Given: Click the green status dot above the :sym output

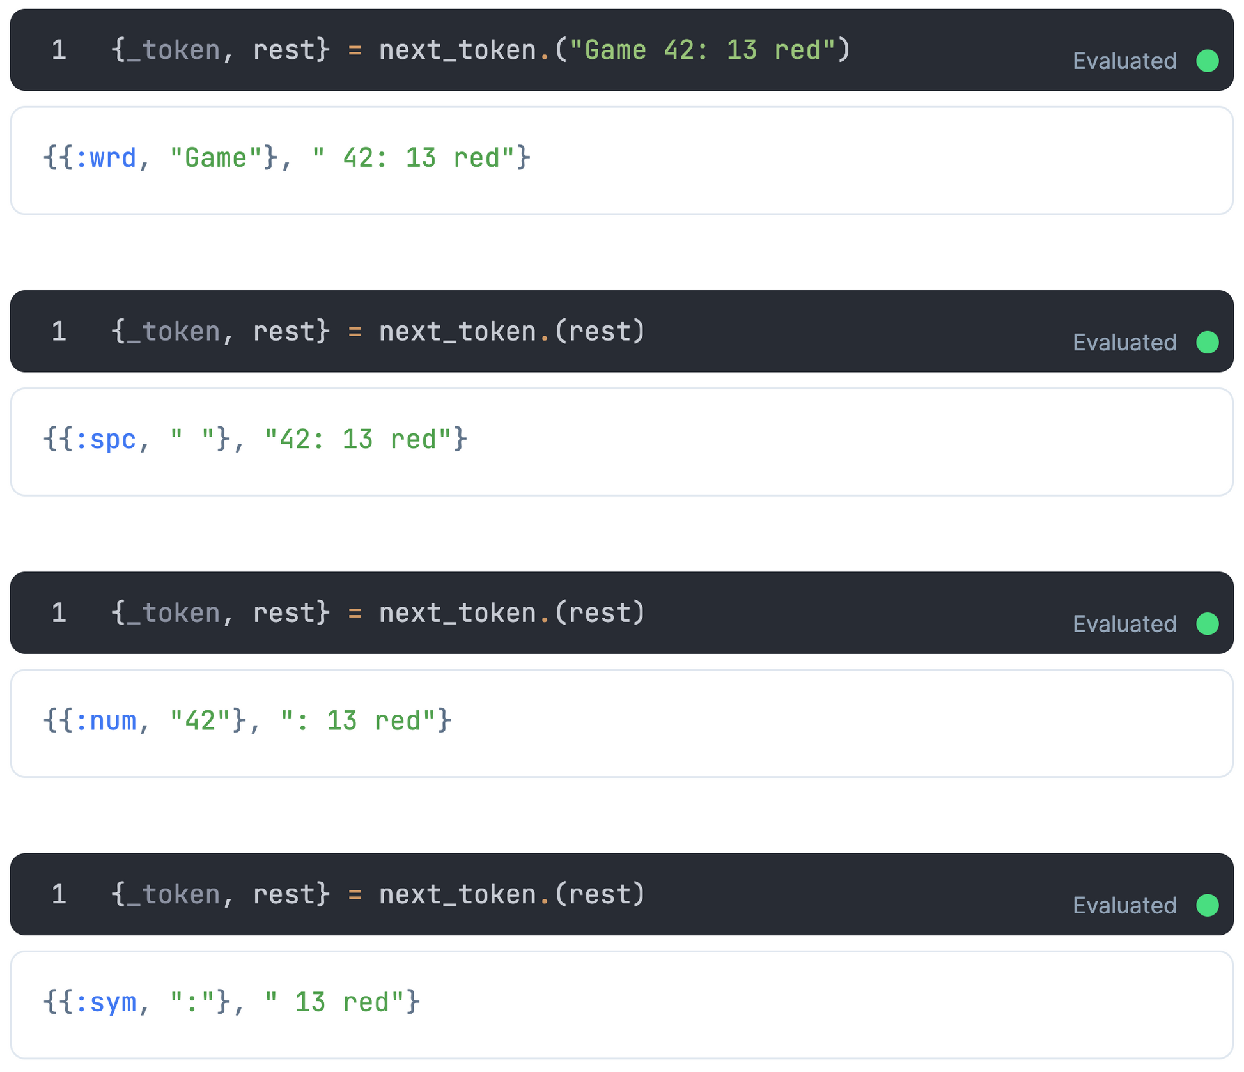Looking at the screenshot, I should click(x=1207, y=905).
